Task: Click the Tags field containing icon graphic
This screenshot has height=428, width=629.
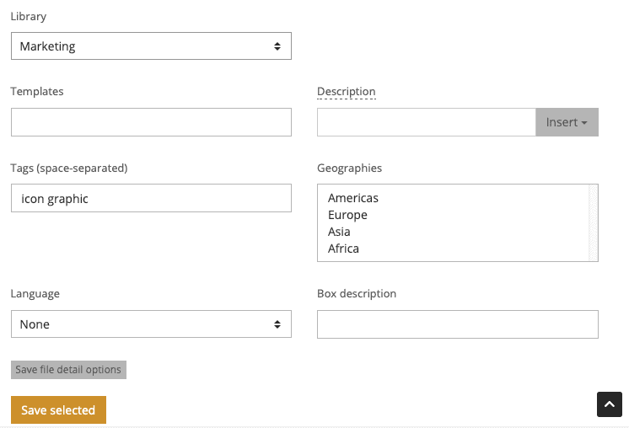Action: tap(151, 198)
